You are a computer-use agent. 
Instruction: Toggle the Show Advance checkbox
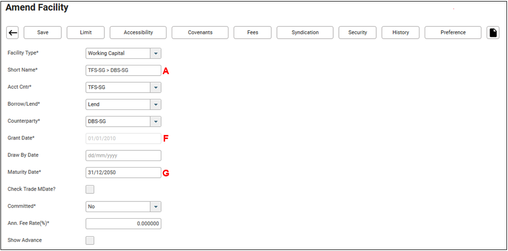90,240
